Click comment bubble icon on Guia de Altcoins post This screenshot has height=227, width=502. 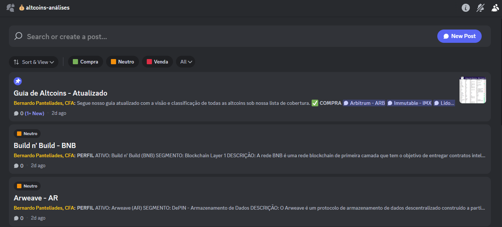[x=16, y=113]
